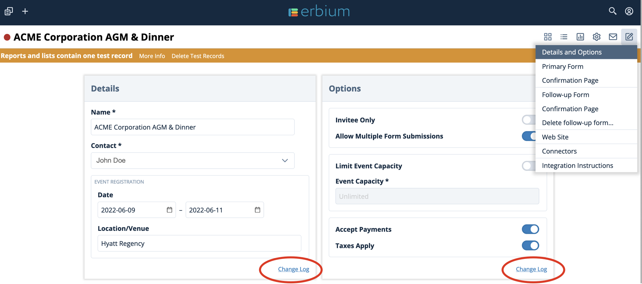Open Confirmation Page under Primary Form
This screenshot has width=642, height=284.
click(586, 80)
